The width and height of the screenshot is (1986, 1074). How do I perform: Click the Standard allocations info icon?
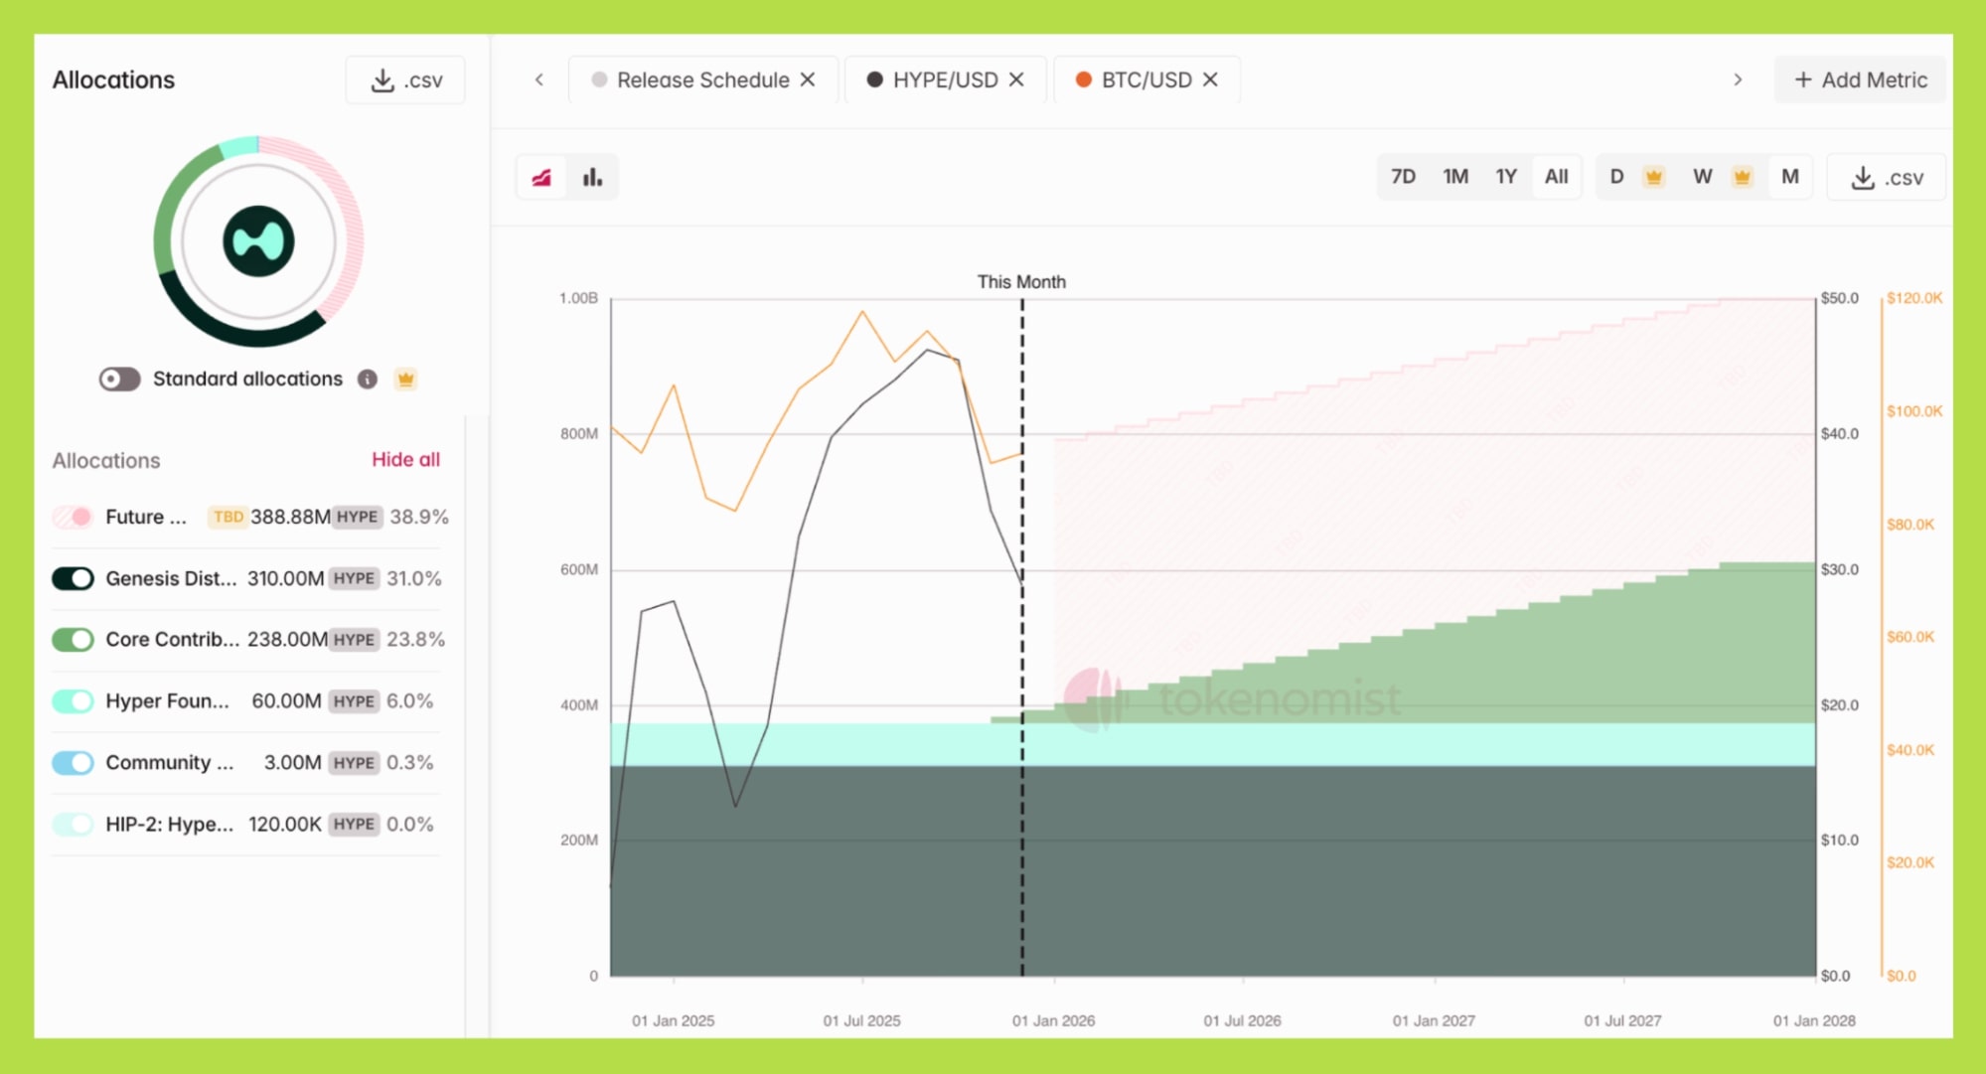coord(368,380)
